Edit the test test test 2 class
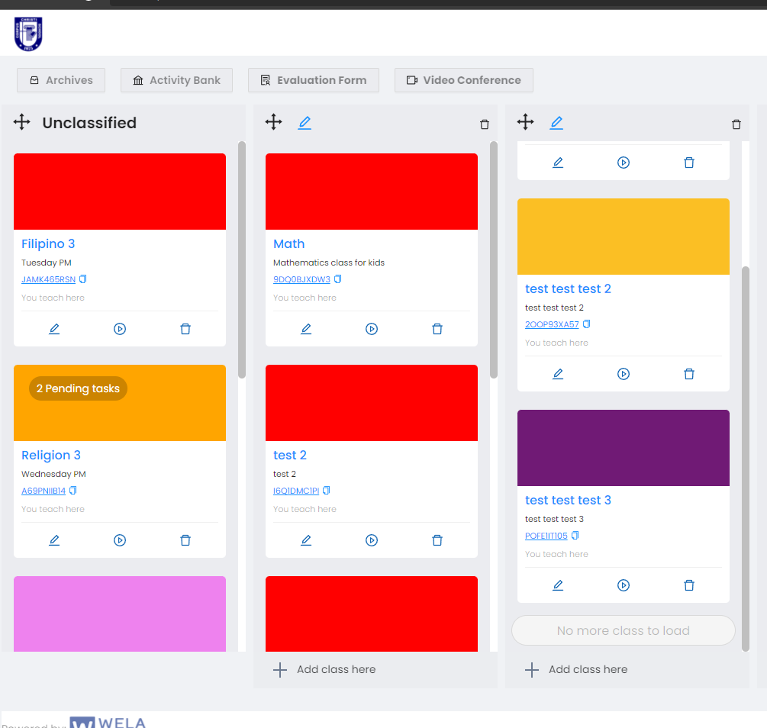The height and width of the screenshot is (728, 767). coord(558,374)
